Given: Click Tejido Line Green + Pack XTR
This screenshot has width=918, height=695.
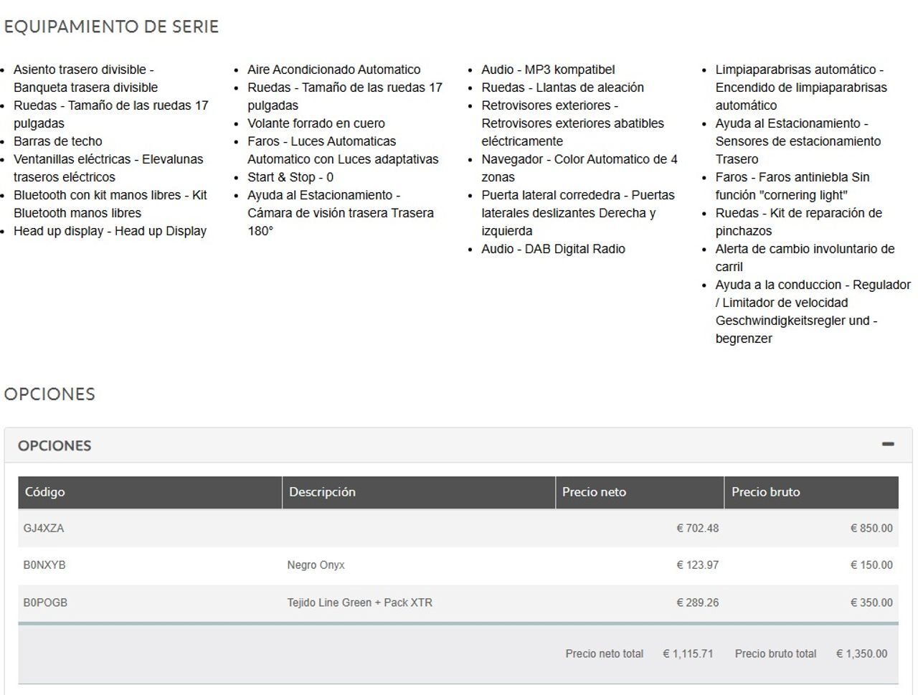Looking at the screenshot, I should click(360, 602).
